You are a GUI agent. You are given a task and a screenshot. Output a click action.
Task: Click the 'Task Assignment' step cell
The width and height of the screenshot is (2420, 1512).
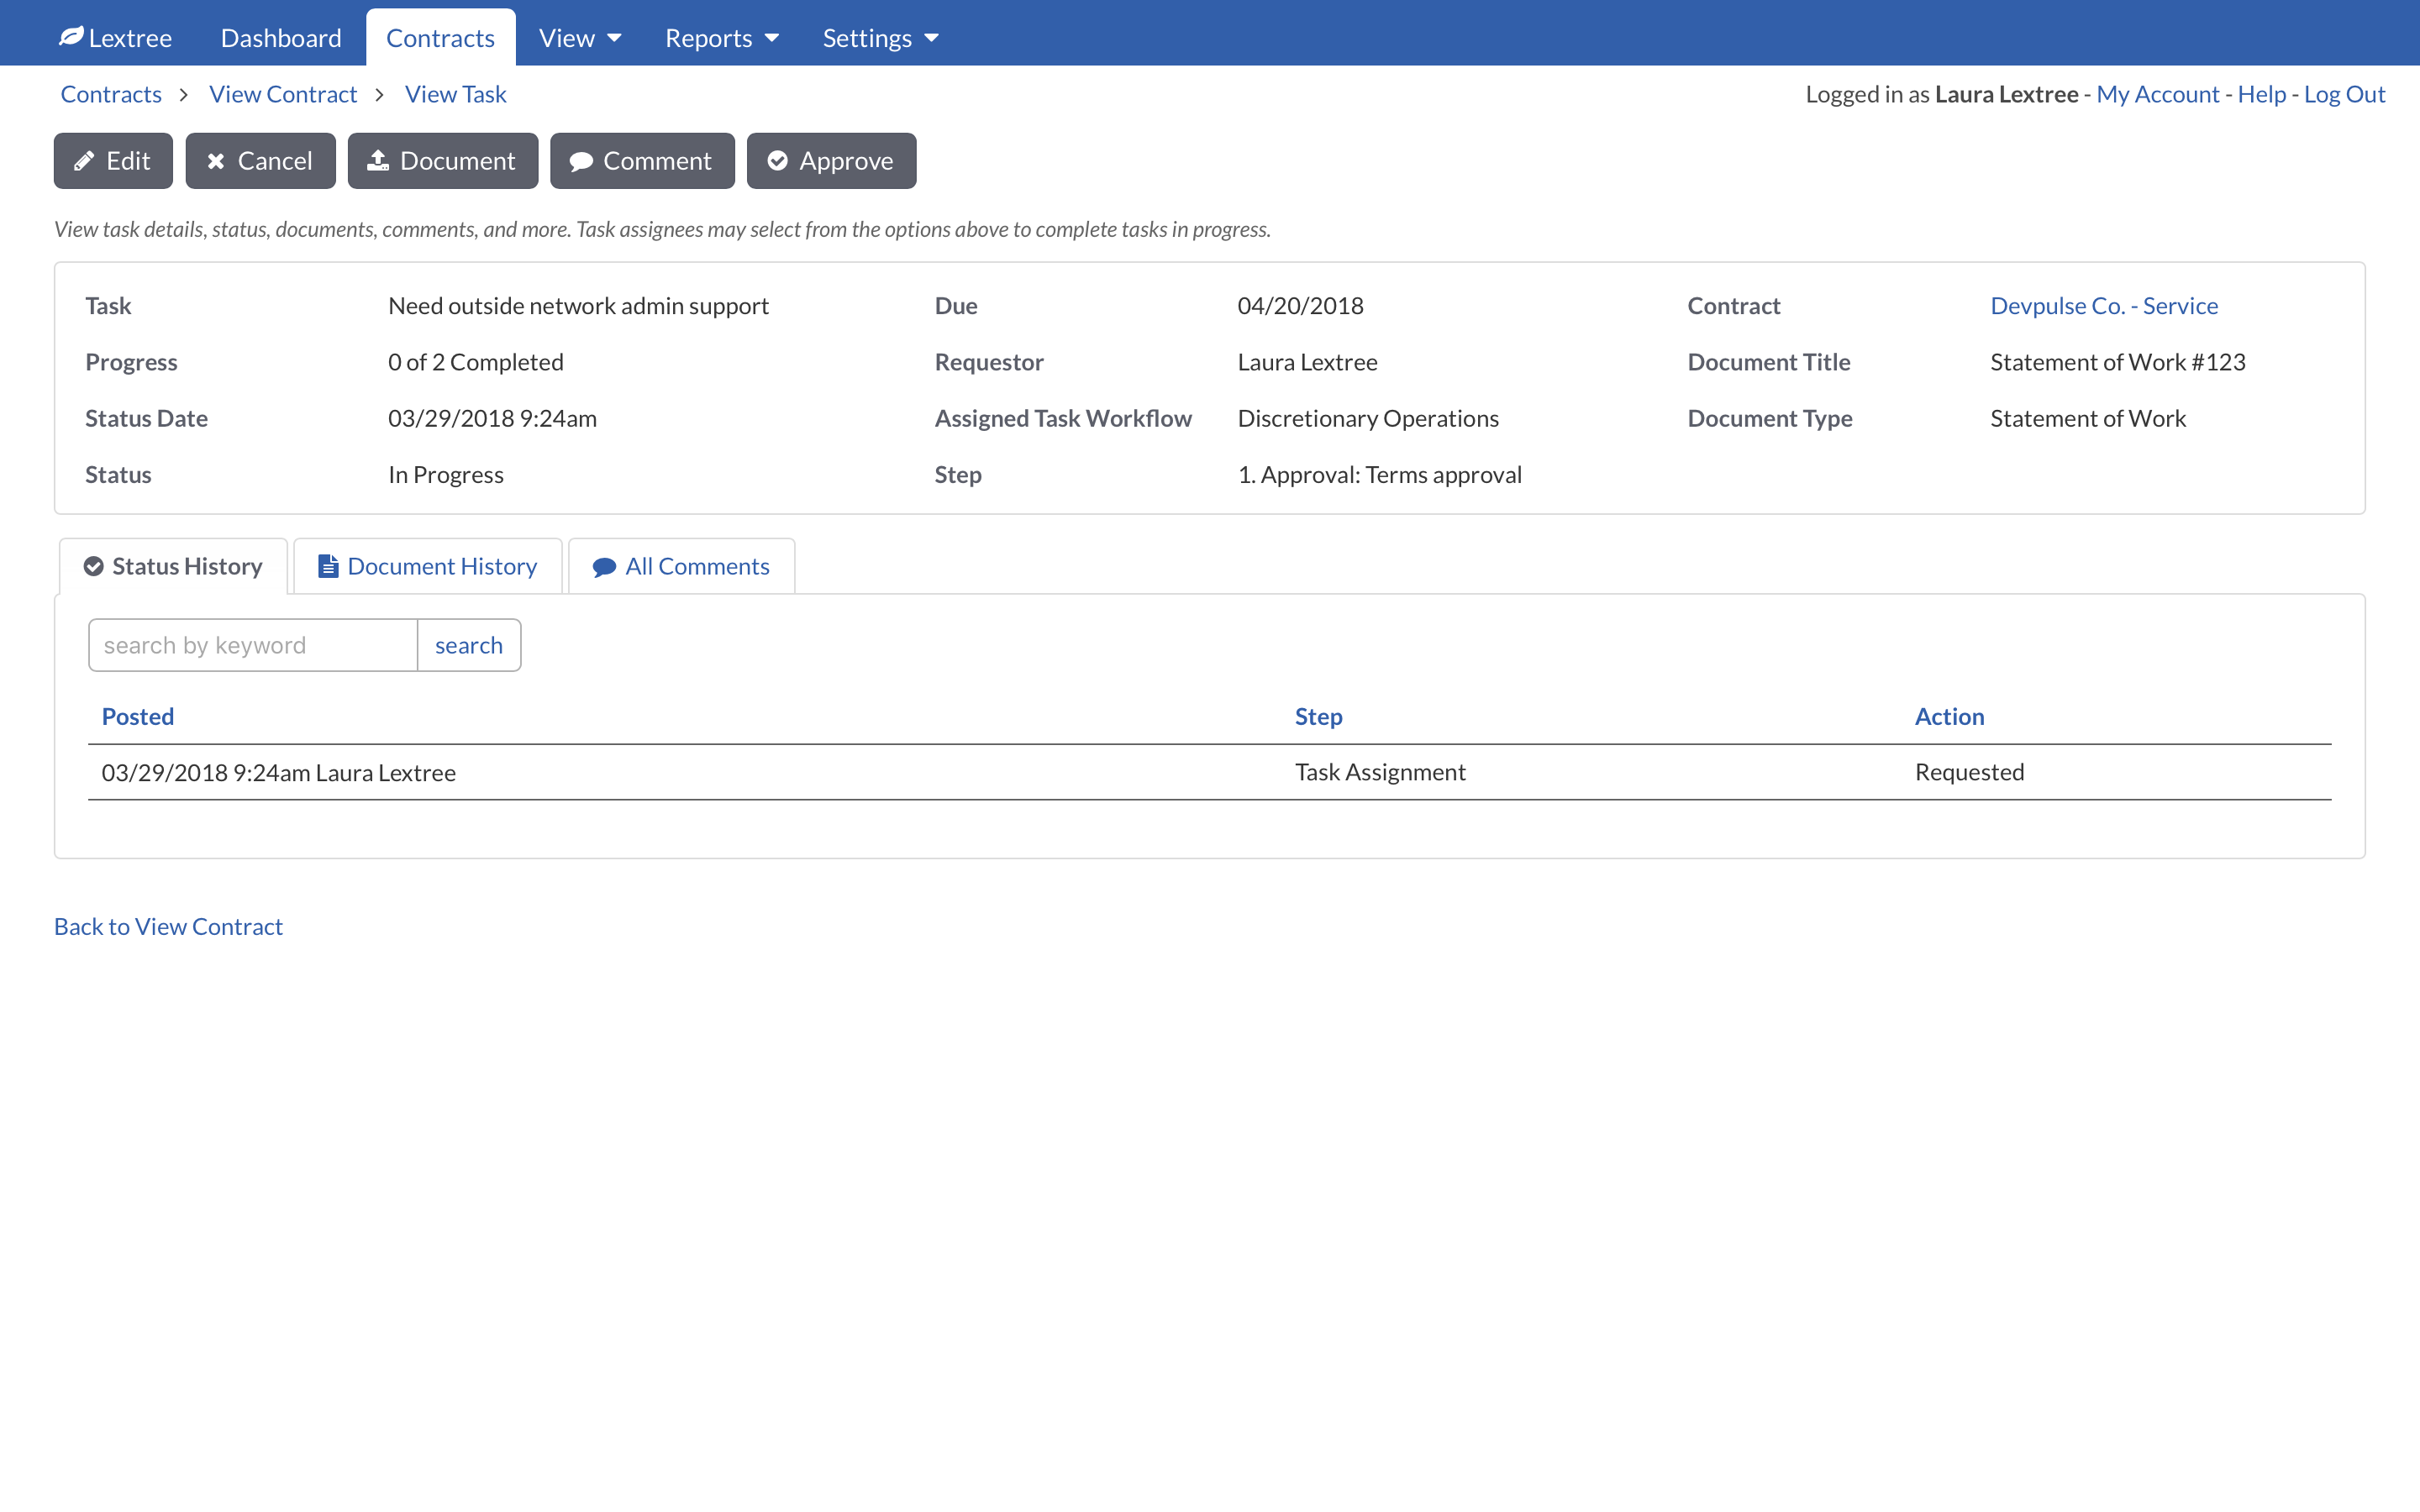1380,772
